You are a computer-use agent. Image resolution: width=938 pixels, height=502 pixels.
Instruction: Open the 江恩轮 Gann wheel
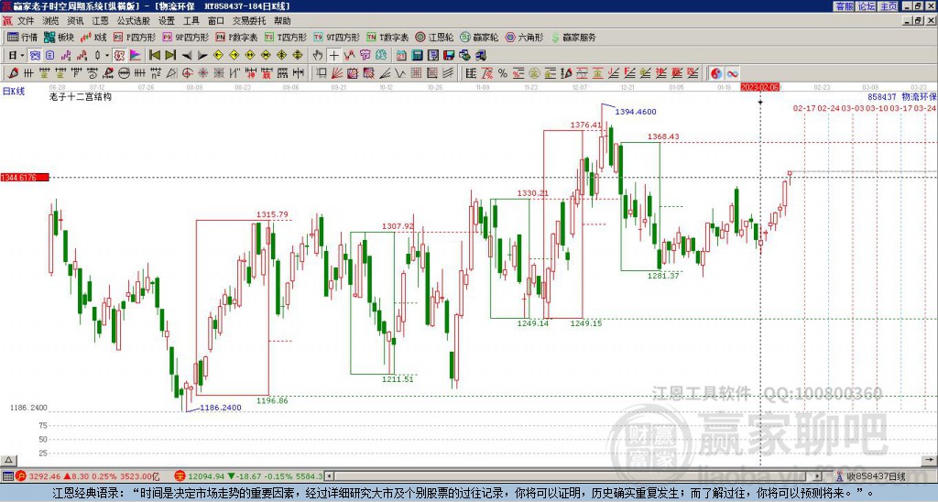[x=435, y=37]
